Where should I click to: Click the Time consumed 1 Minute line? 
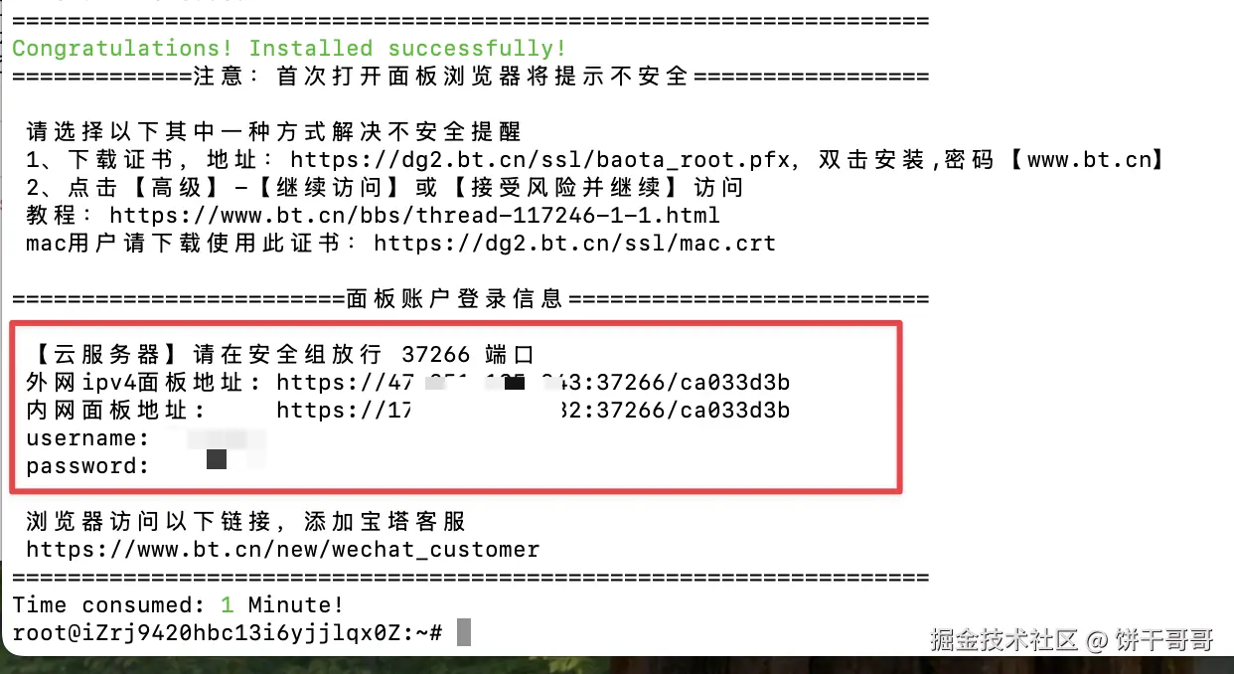tap(178, 605)
